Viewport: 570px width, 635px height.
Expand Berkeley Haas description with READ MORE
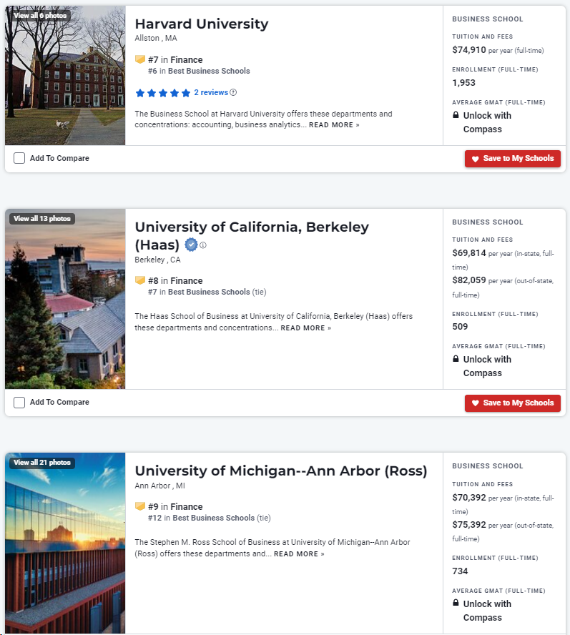tap(306, 328)
